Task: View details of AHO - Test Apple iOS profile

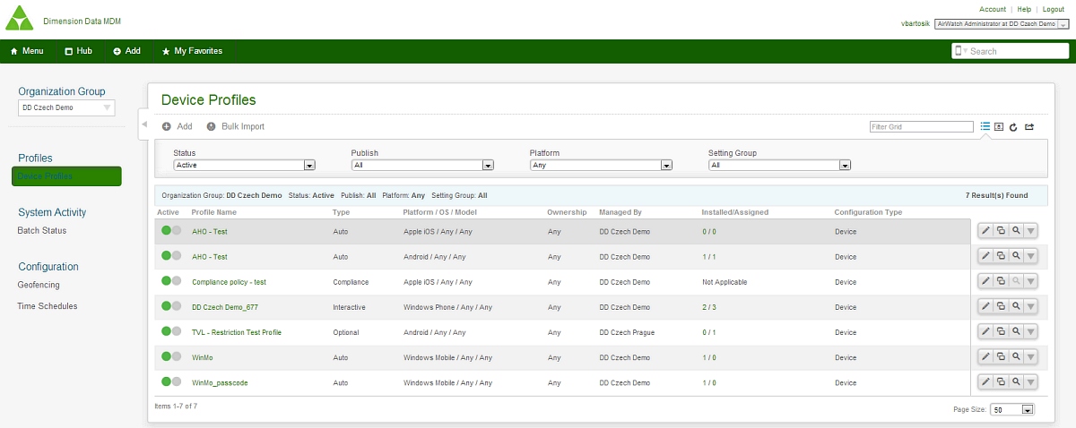Action: click(1016, 231)
